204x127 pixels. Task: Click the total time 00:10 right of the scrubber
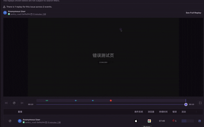[192, 104]
